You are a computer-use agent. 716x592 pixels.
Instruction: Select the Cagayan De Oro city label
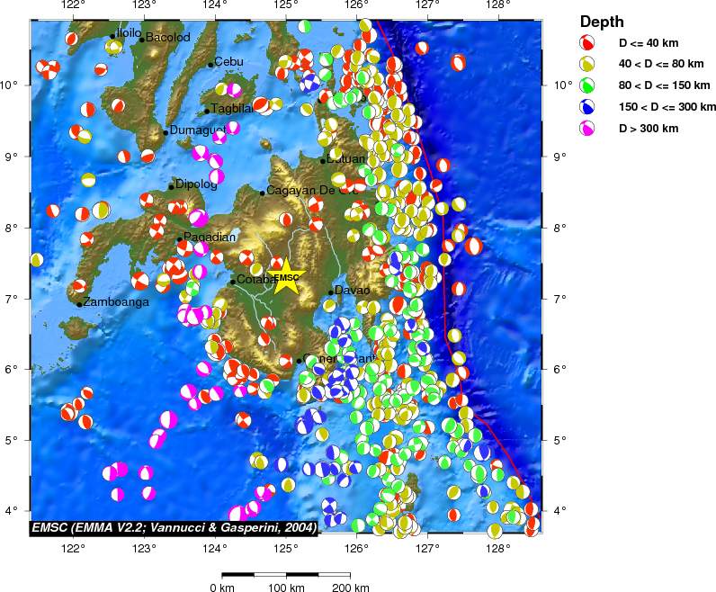click(x=313, y=191)
